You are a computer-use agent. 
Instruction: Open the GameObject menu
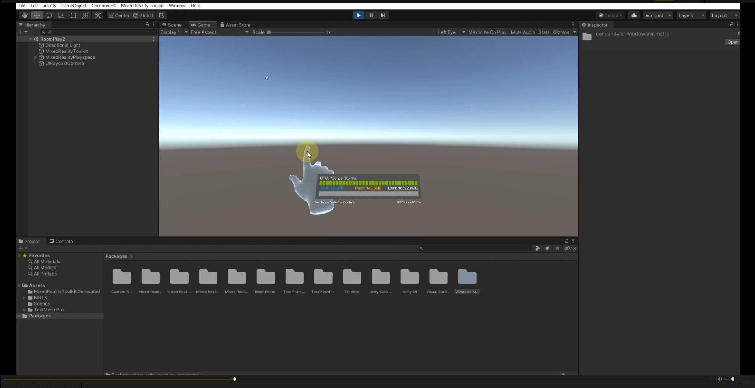tap(73, 6)
